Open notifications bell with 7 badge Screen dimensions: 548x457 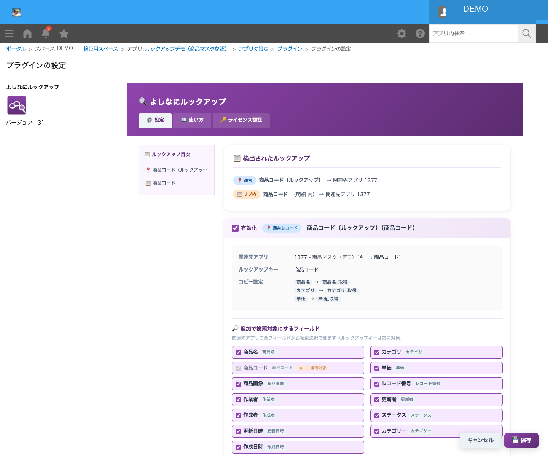(46, 33)
